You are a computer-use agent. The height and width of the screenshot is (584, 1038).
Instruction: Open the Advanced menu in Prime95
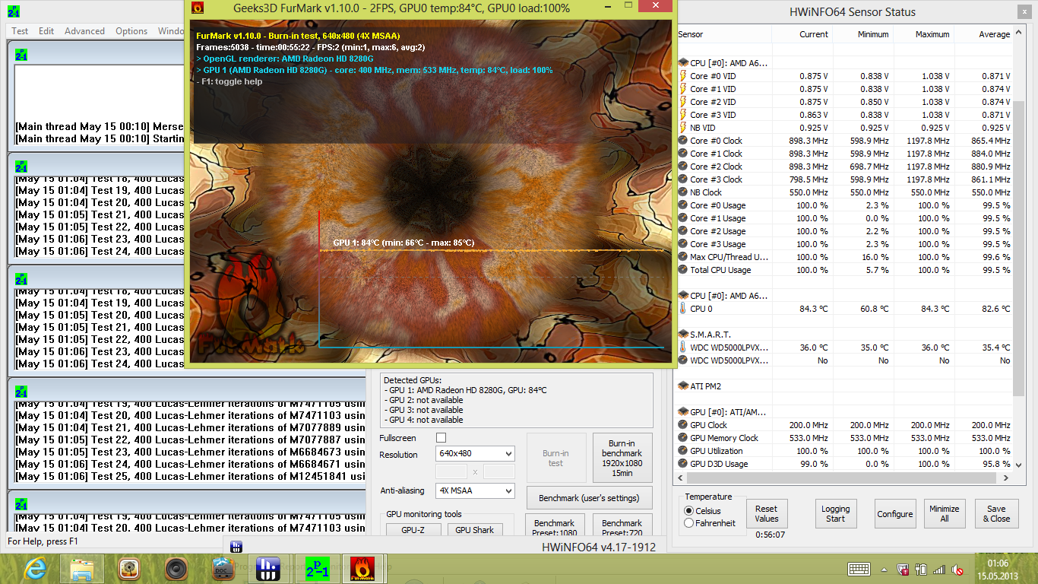[85, 31]
